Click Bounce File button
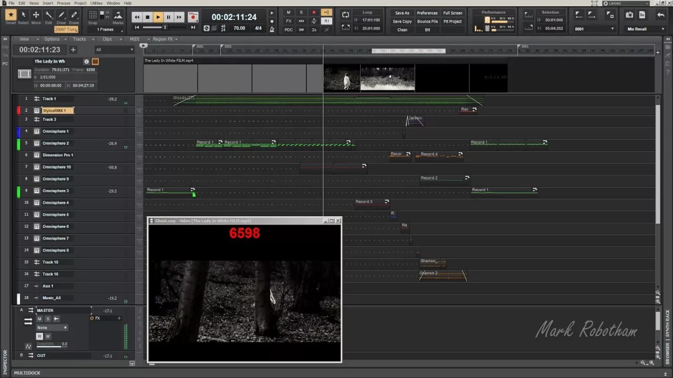Image resolution: width=673 pixels, height=378 pixels. coord(427,22)
